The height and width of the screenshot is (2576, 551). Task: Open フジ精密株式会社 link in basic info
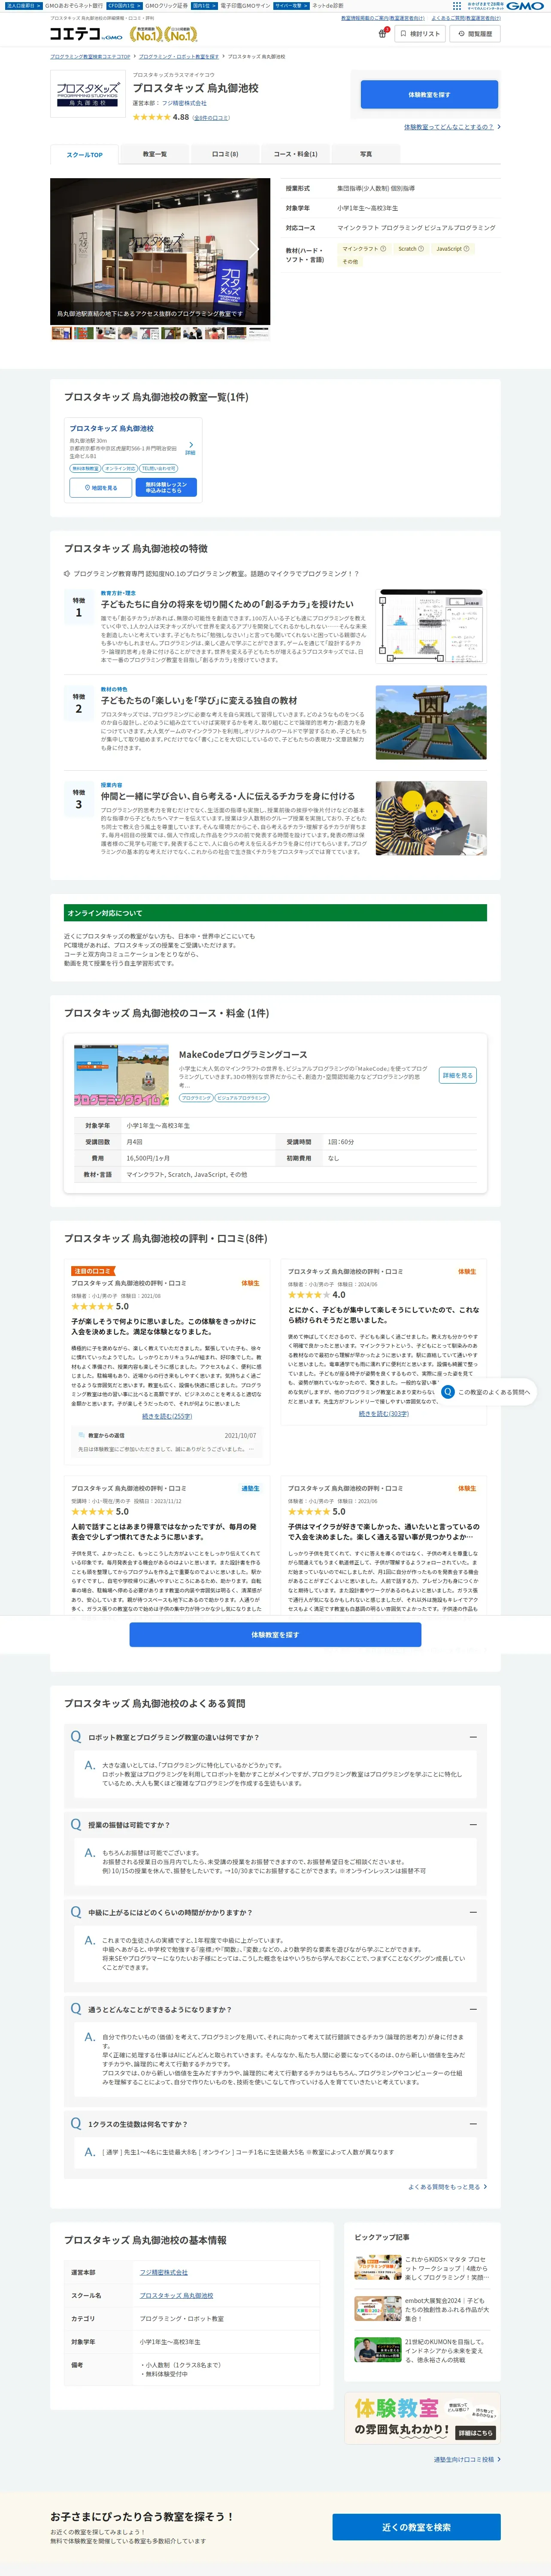(x=163, y=2273)
